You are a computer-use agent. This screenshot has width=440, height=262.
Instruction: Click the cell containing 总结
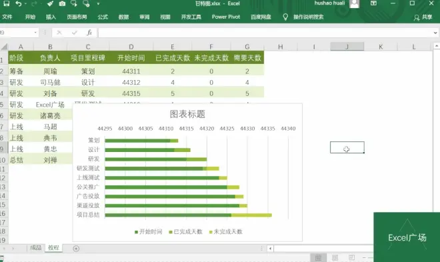tap(16, 160)
